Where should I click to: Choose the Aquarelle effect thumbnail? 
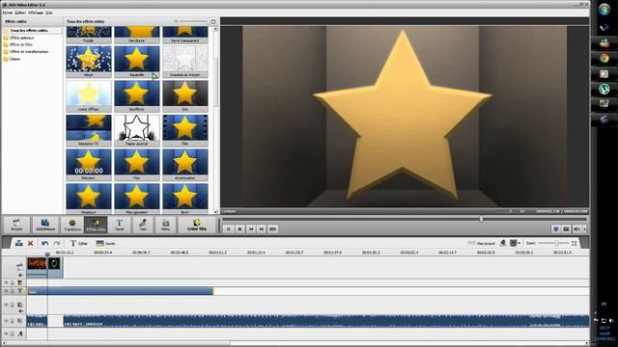coord(137,62)
